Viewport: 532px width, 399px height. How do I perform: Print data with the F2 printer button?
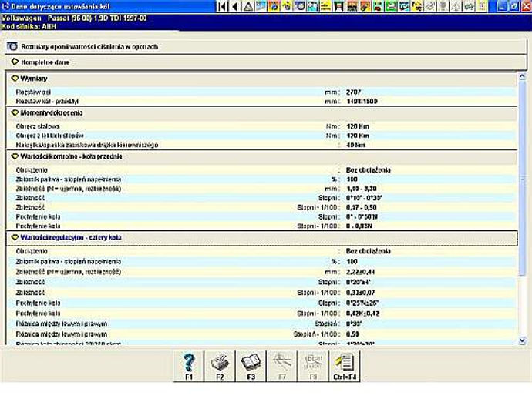[x=220, y=366]
